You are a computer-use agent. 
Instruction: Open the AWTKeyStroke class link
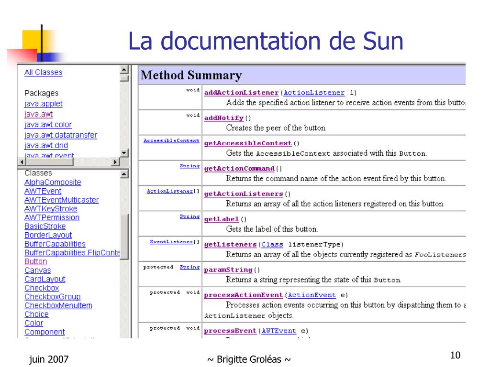coord(51,208)
